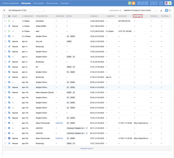
Task: Expand hidden tags in row created 20:10, 01.04.2025
Action: tap(87, 133)
